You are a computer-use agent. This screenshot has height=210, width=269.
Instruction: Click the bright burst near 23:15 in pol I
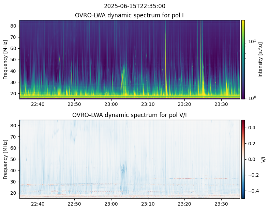point(166,68)
